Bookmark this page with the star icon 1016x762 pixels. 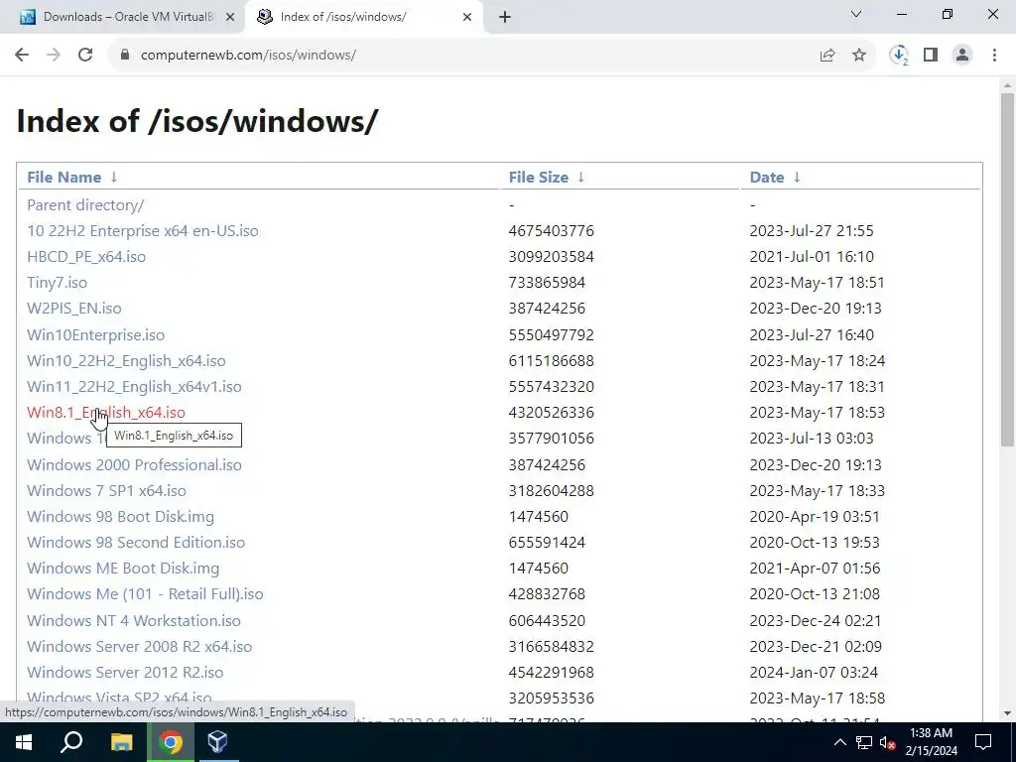[x=859, y=56]
